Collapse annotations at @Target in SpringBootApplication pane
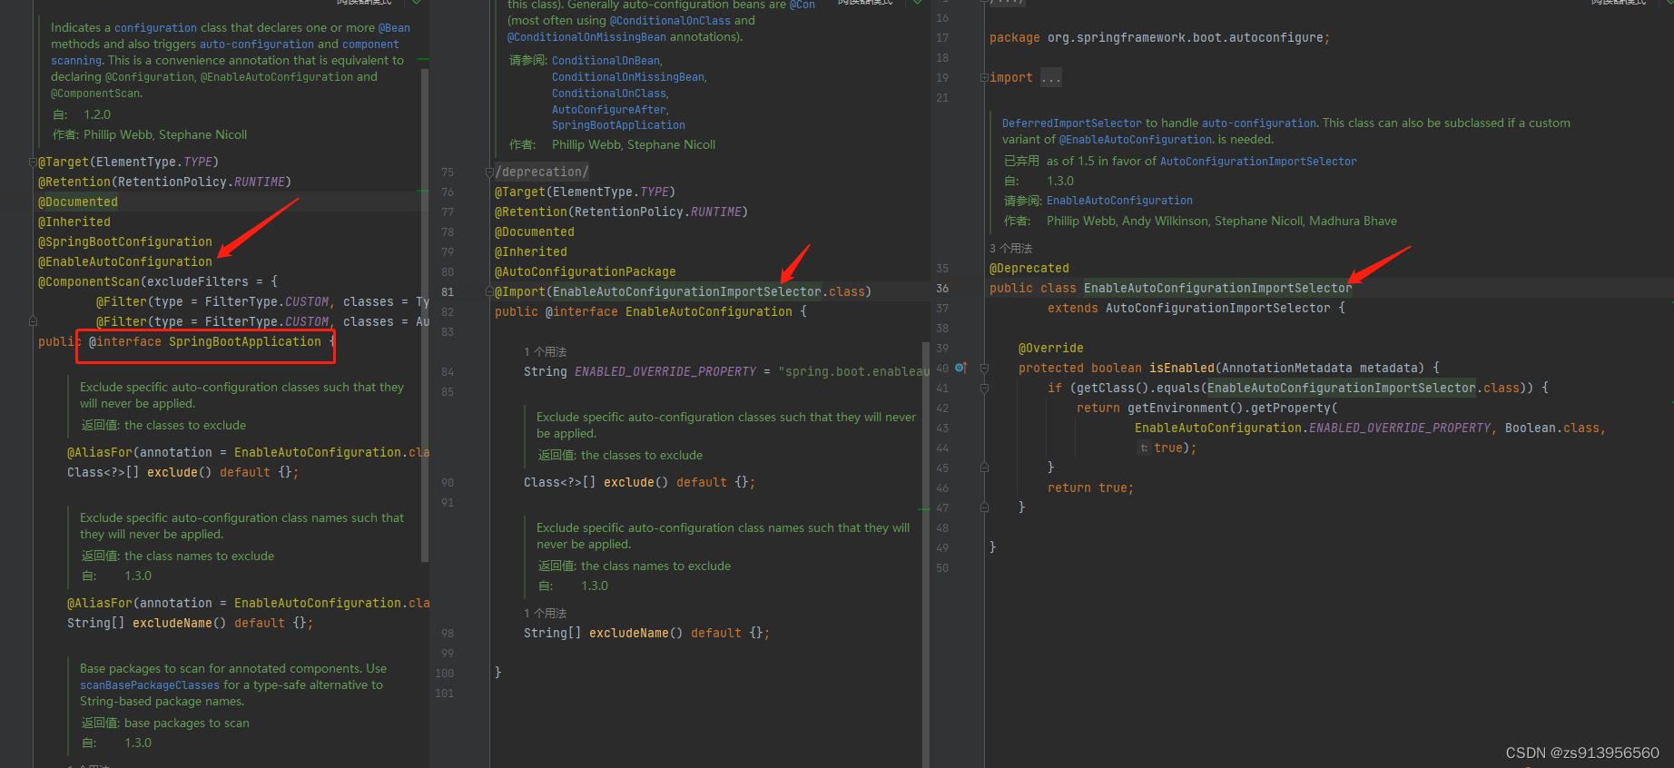The height and width of the screenshot is (768, 1674). (x=34, y=162)
